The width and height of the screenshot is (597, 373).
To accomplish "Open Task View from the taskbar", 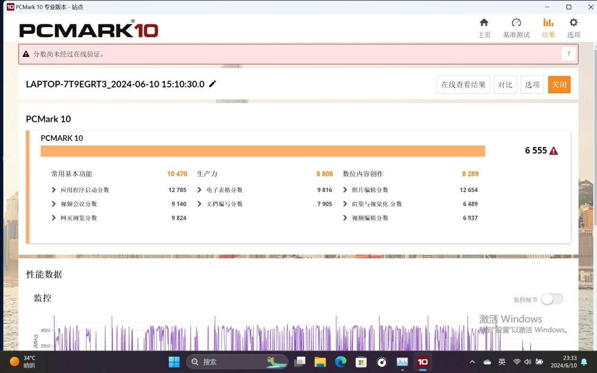I will pos(300,362).
